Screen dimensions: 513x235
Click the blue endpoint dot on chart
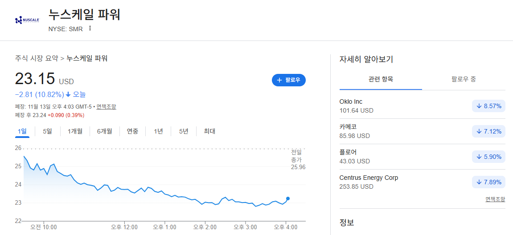click(x=288, y=199)
